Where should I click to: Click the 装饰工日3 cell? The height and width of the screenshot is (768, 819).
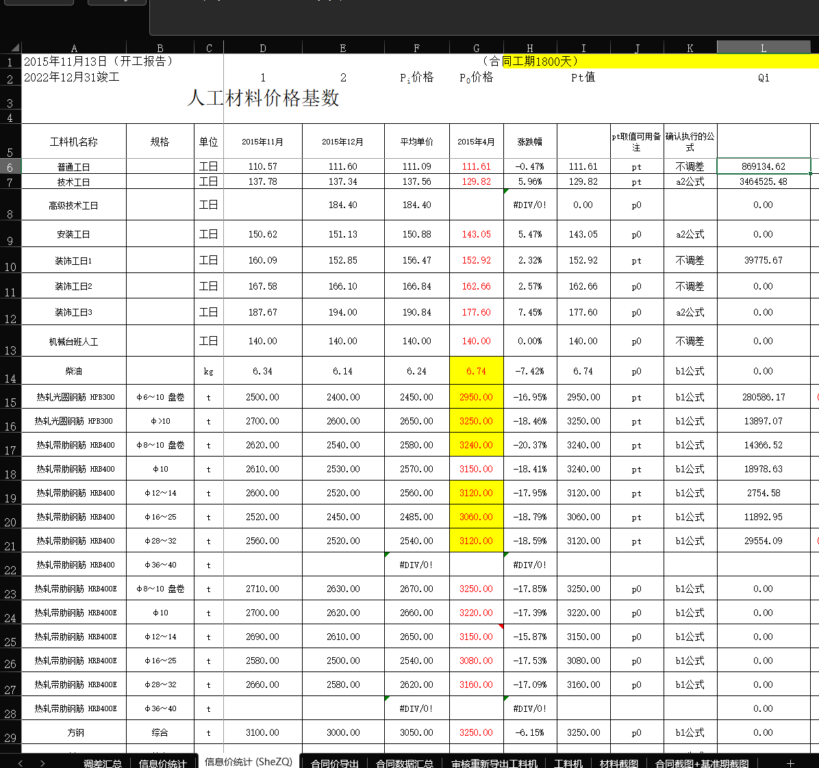point(74,312)
